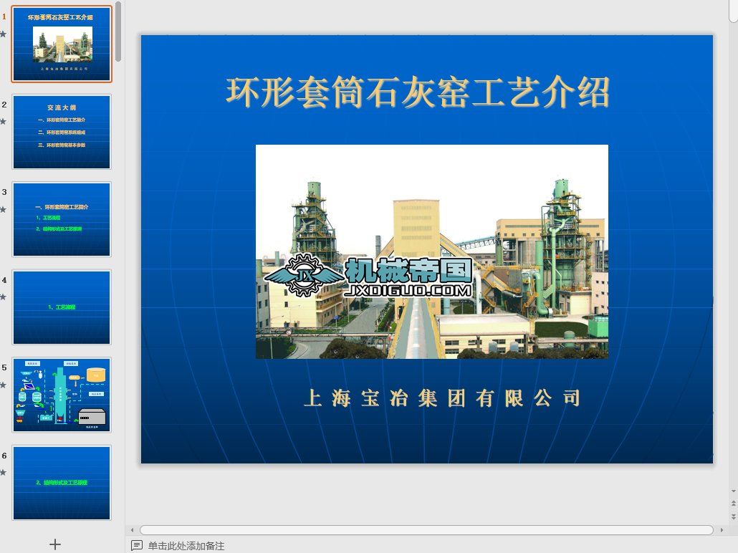Click the next slide double-arrow at right edge

pyautogui.click(x=733, y=516)
